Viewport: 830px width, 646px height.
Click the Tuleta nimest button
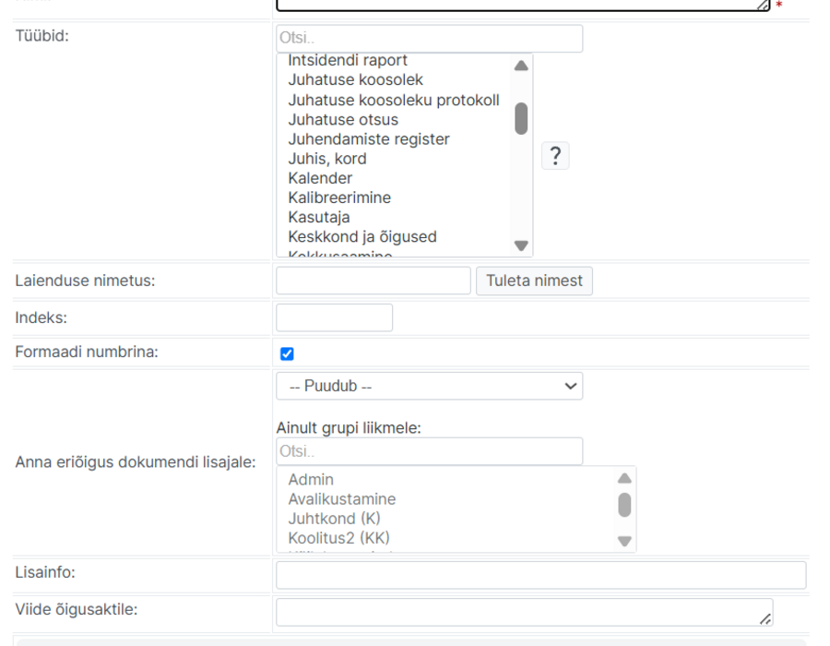pyautogui.click(x=534, y=281)
